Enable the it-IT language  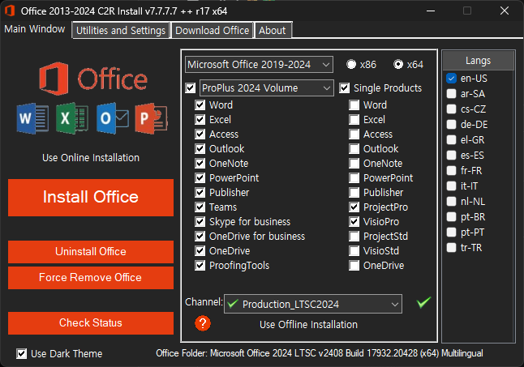(x=451, y=186)
